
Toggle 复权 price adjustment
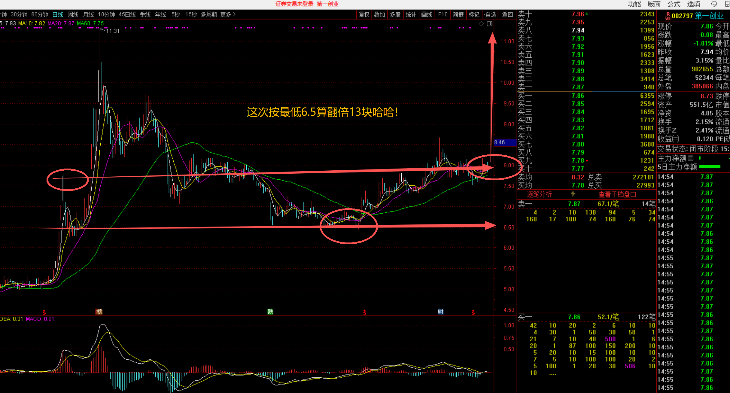(364, 14)
